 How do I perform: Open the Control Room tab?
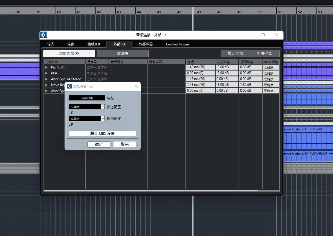pos(177,44)
